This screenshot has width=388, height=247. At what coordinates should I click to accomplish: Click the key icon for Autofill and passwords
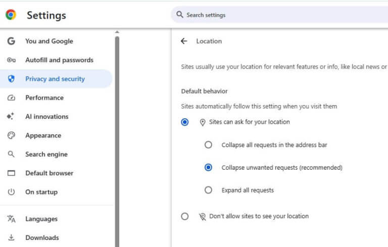coord(11,60)
